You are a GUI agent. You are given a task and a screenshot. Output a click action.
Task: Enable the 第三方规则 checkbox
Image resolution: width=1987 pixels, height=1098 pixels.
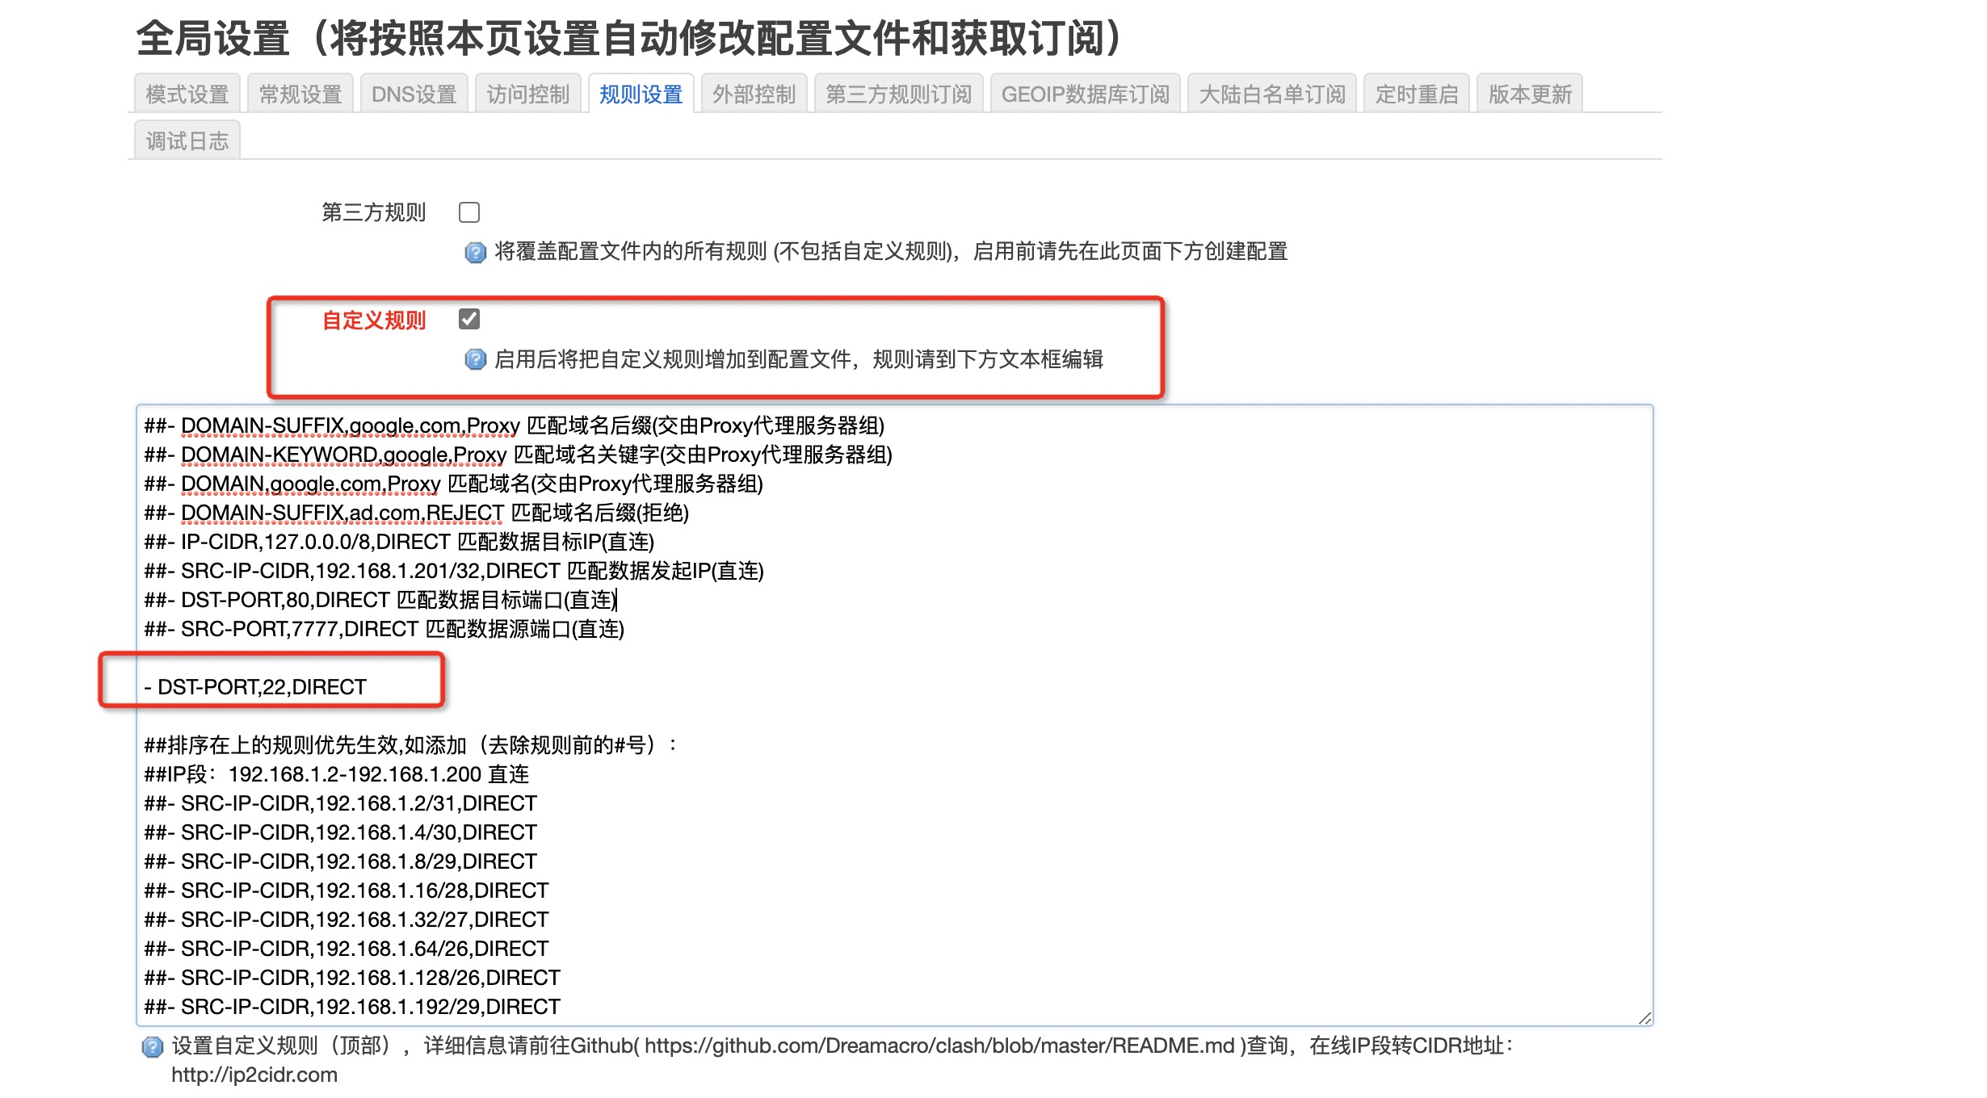468,212
